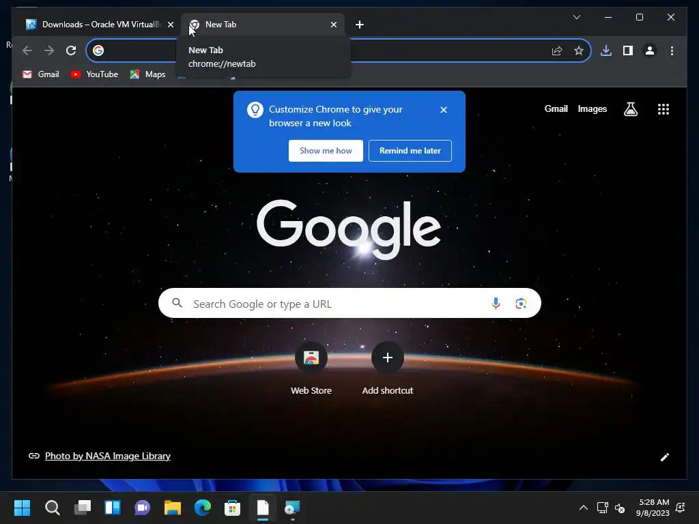
Task: Open the clock showing 5:28 AM
Action: (653, 508)
